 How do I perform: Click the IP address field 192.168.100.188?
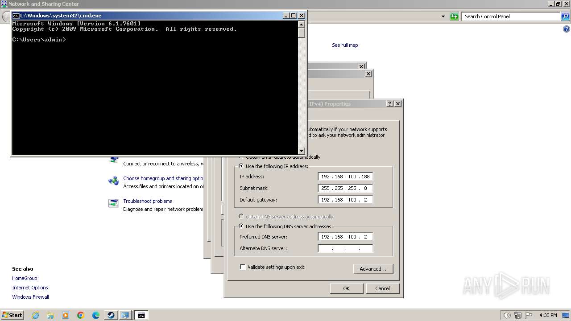point(345,177)
